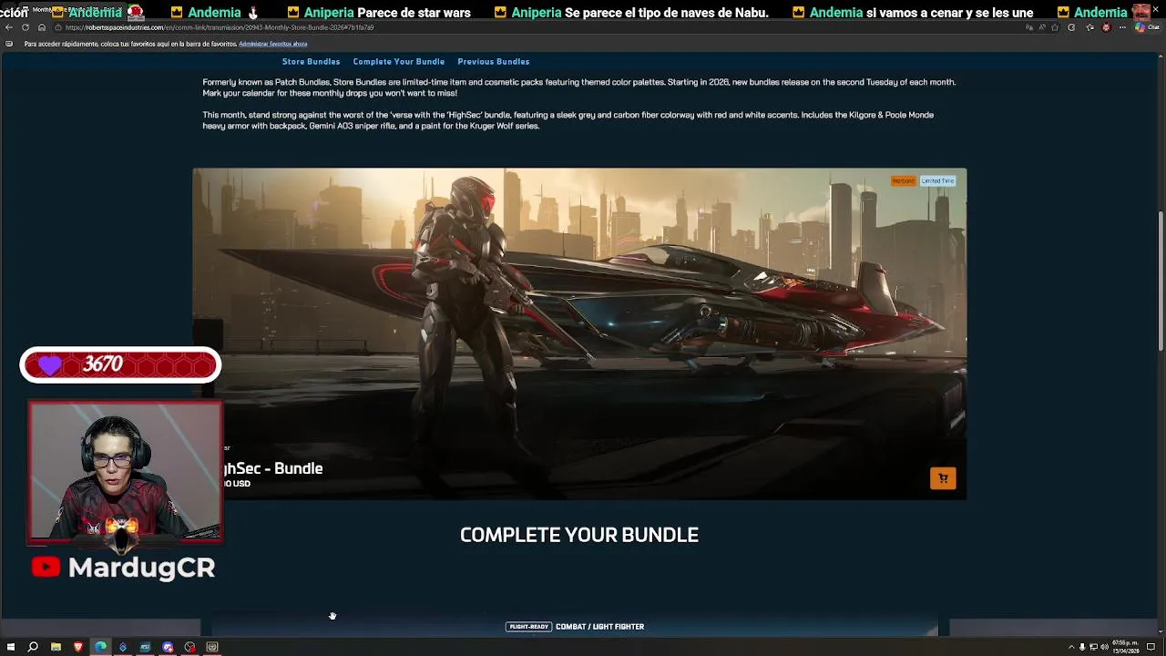The image size is (1166, 656).
Task: Show hidden system tray icons
Action: click(1071, 647)
